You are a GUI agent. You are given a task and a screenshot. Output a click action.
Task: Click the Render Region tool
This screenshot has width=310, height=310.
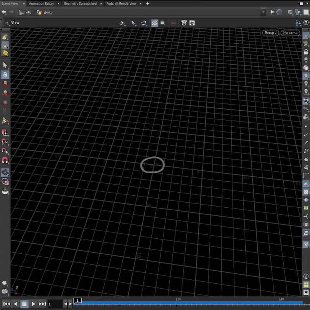(5, 181)
